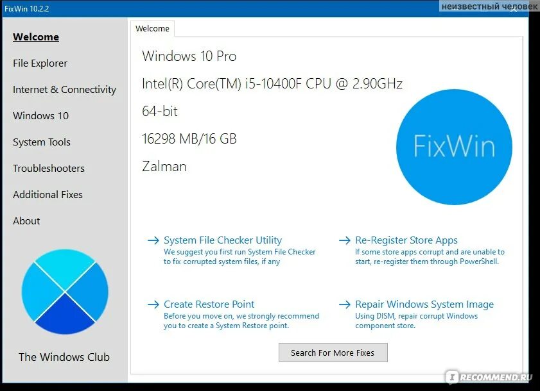
Task: Click the System File Checker description text
Action: pyautogui.click(x=240, y=256)
